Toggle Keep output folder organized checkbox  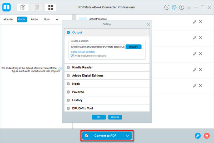tap(72, 56)
